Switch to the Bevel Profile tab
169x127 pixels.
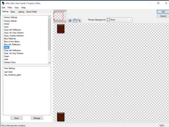point(31,12)
